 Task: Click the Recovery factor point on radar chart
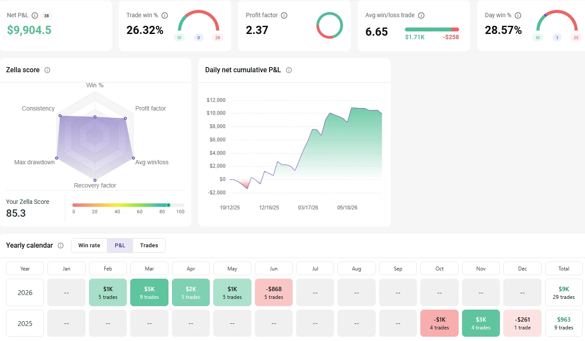pos(95,180)
